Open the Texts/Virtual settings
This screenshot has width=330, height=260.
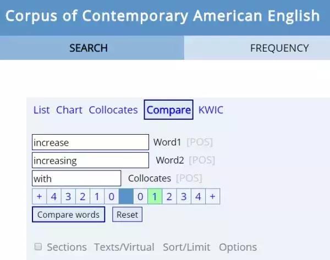[124, 247]
